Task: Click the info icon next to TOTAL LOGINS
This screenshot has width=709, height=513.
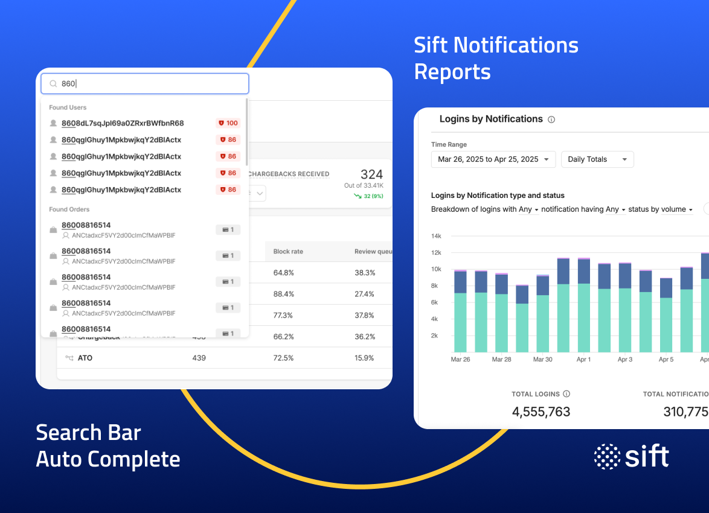Action: pos(566,394)
